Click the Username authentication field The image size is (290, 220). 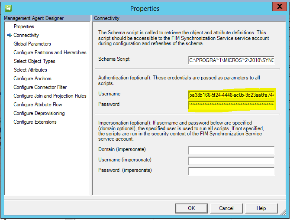click(231, 95)
